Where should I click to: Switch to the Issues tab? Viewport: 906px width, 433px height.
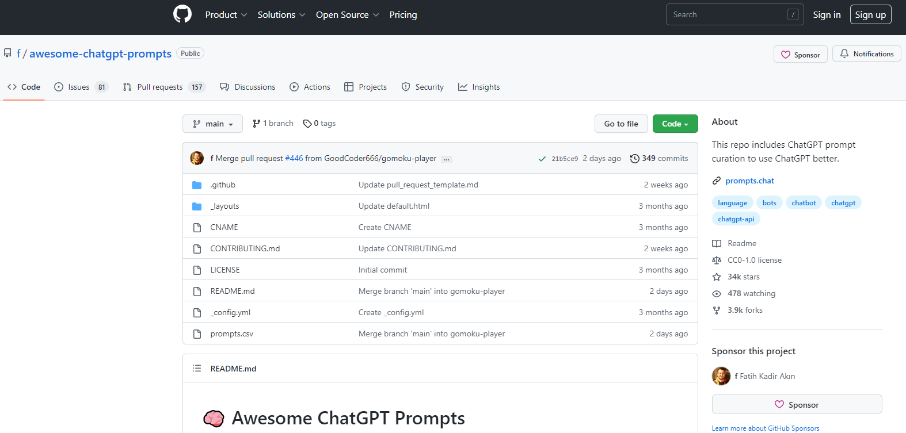79,87
